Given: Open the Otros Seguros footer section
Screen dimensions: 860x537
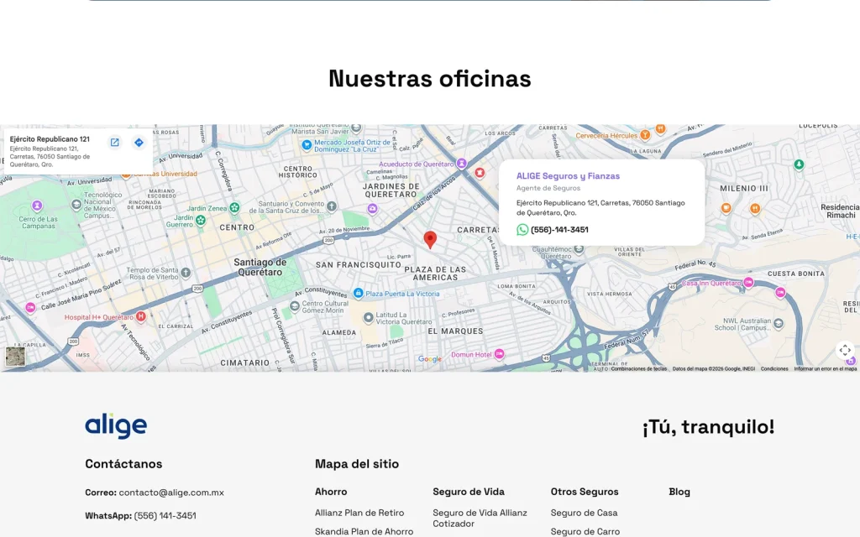Looking at the screenshot, I should pyautogui.click(x=585, y=492).
